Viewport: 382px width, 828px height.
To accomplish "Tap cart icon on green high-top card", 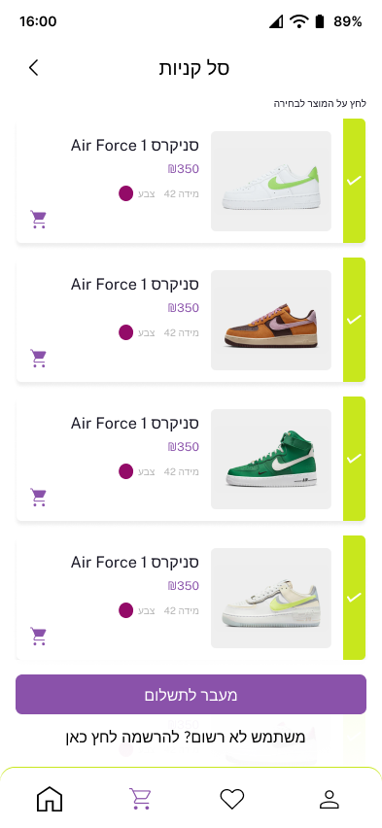I will [39, 497].
